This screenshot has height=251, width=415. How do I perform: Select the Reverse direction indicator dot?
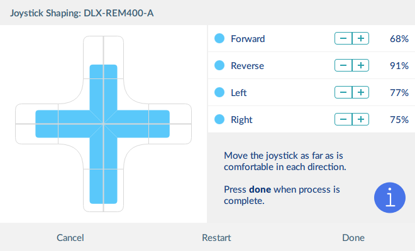pos(219,65)
